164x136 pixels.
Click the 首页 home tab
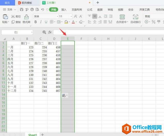pos(7,3)
